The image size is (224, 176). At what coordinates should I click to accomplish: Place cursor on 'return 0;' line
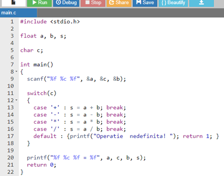pos(42,165)
